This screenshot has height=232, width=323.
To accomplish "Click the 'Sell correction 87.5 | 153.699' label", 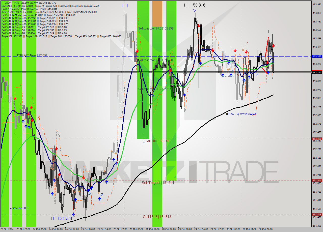I will tap(156, 28).
